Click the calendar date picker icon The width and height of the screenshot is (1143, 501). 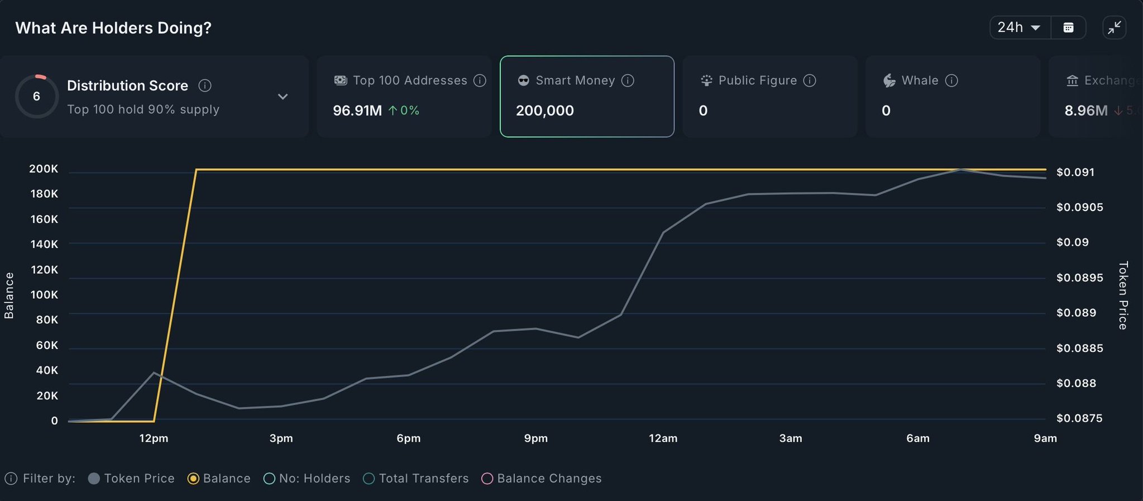click(1068, 28)
